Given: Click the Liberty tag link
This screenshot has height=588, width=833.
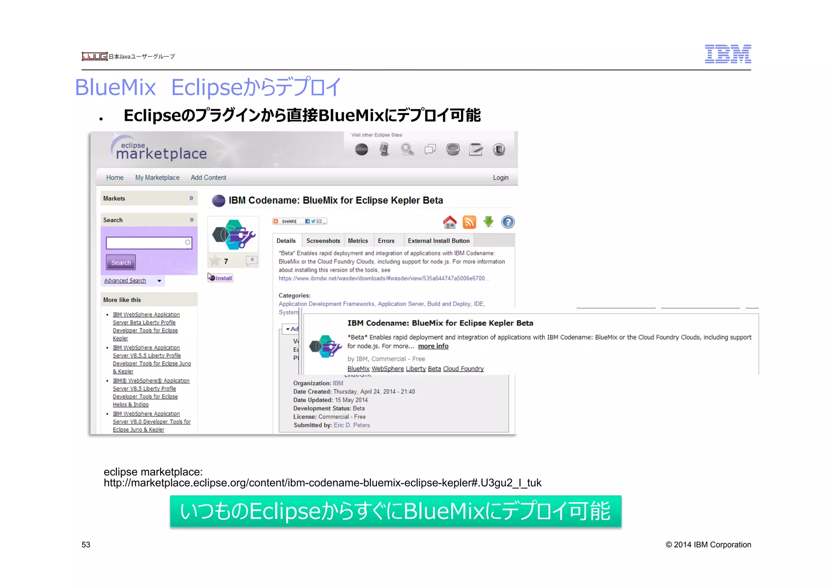Looking at the screenshot, I should [x=416, y=369].
